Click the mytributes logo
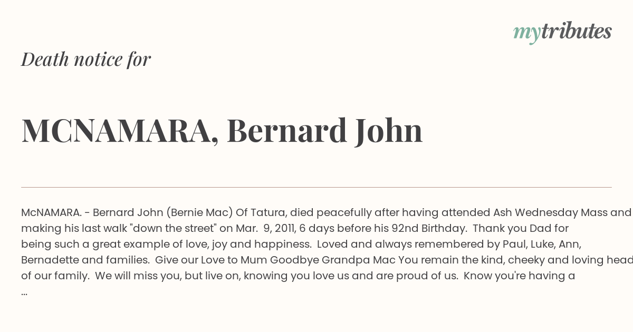 [x=562, y=32]
